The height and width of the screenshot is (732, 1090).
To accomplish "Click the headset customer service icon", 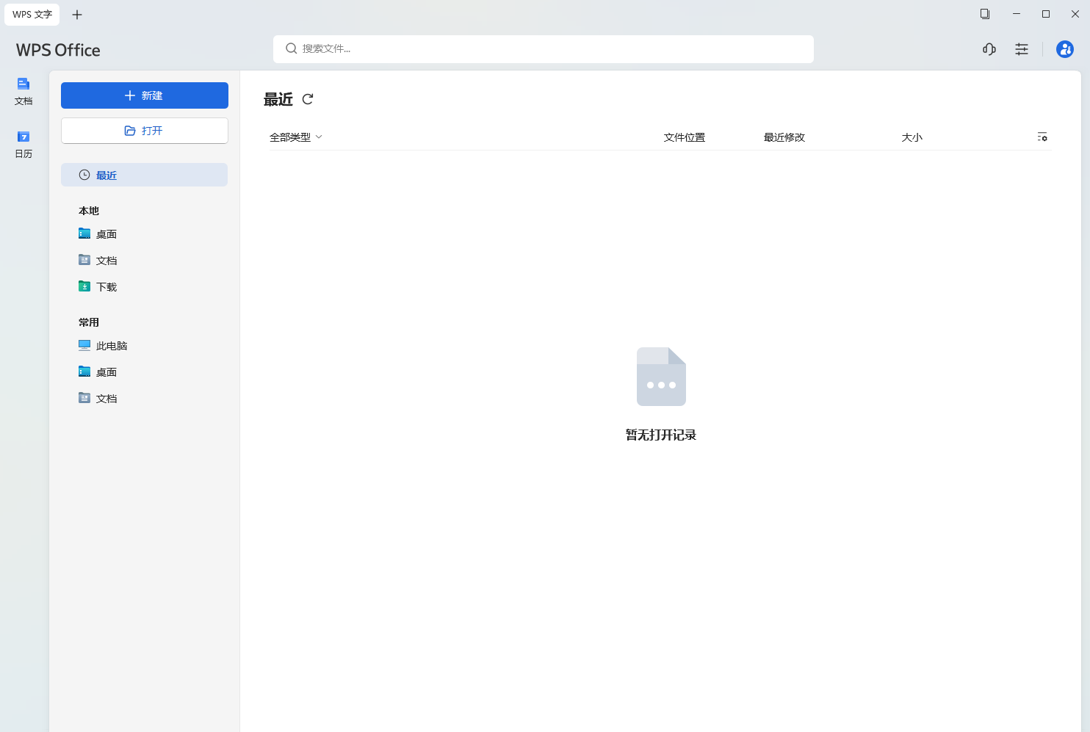I will pos(989,49).
